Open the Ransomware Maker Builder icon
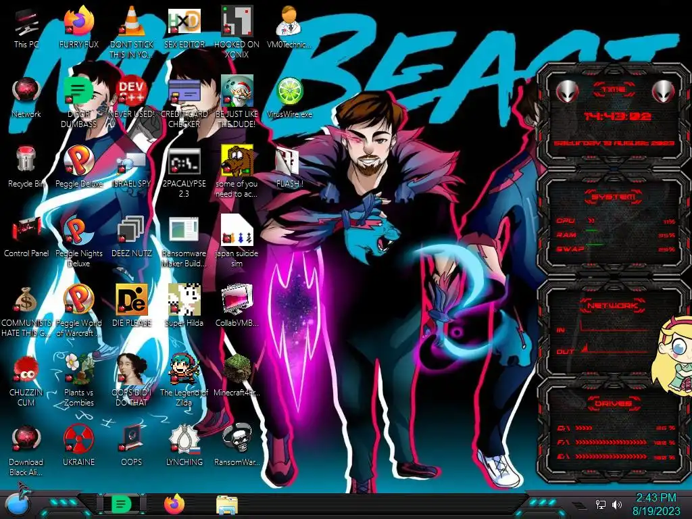692x519 pixels. coord(184,241)
